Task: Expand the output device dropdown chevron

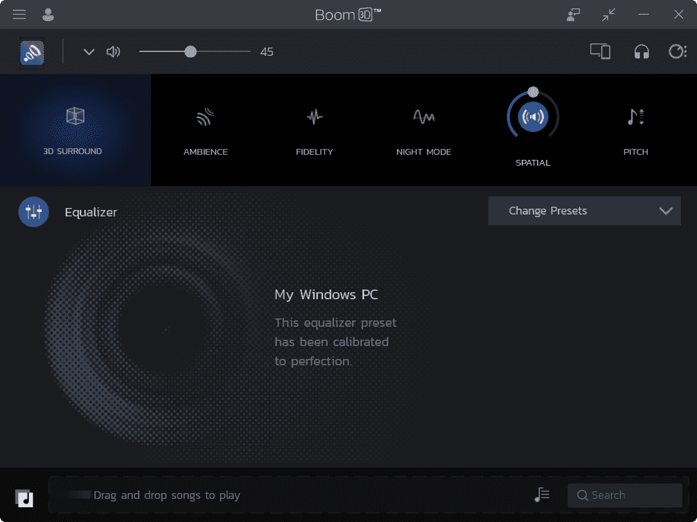Action: pos(89,52)
